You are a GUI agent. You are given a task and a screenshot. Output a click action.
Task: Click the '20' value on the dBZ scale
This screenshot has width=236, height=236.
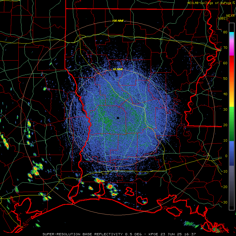(x=225, y=125)
